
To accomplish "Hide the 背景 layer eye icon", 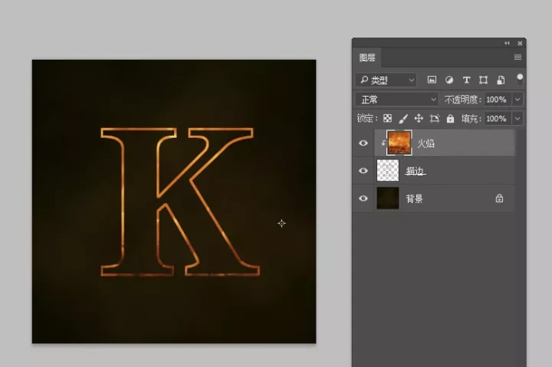I will click(363, 198).
